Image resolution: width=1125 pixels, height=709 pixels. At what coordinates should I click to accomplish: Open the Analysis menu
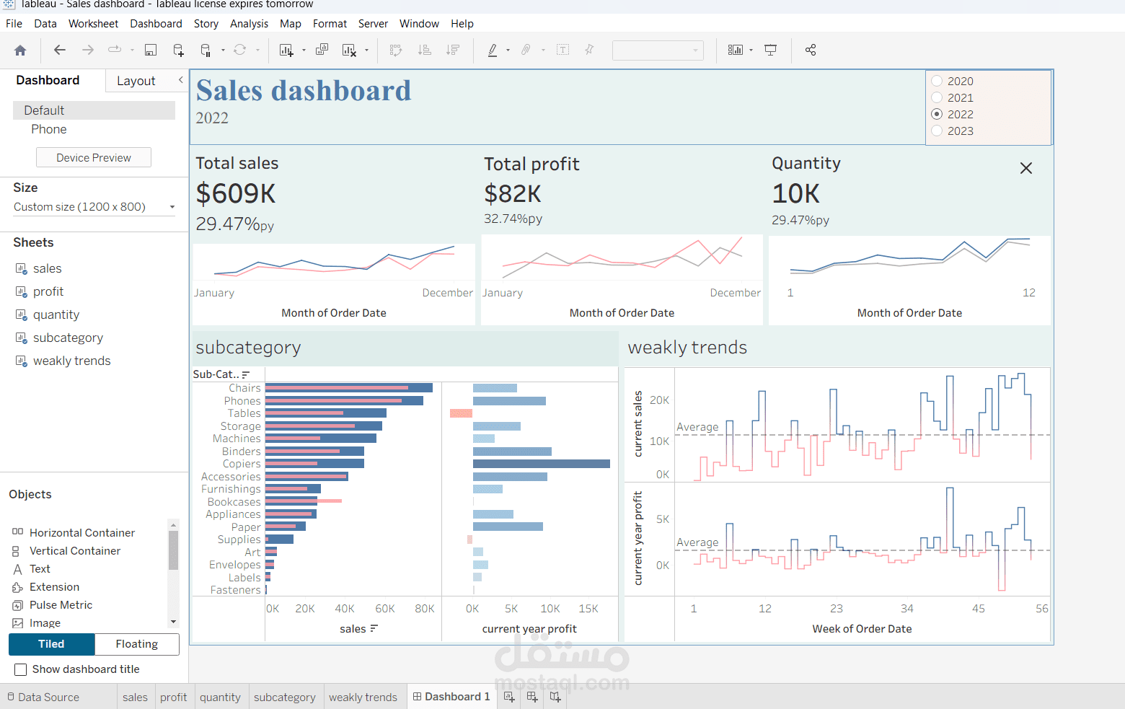tap(249, 24)
